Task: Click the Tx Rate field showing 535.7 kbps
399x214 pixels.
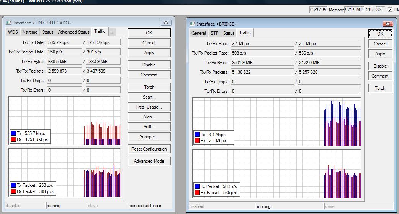Action: pos(64,42)
